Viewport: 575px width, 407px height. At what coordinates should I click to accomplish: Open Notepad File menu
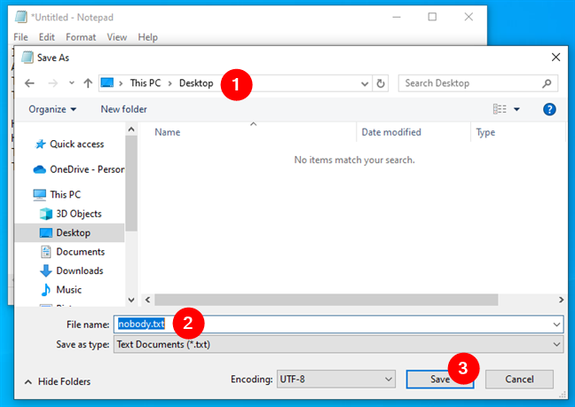point(20,37)
